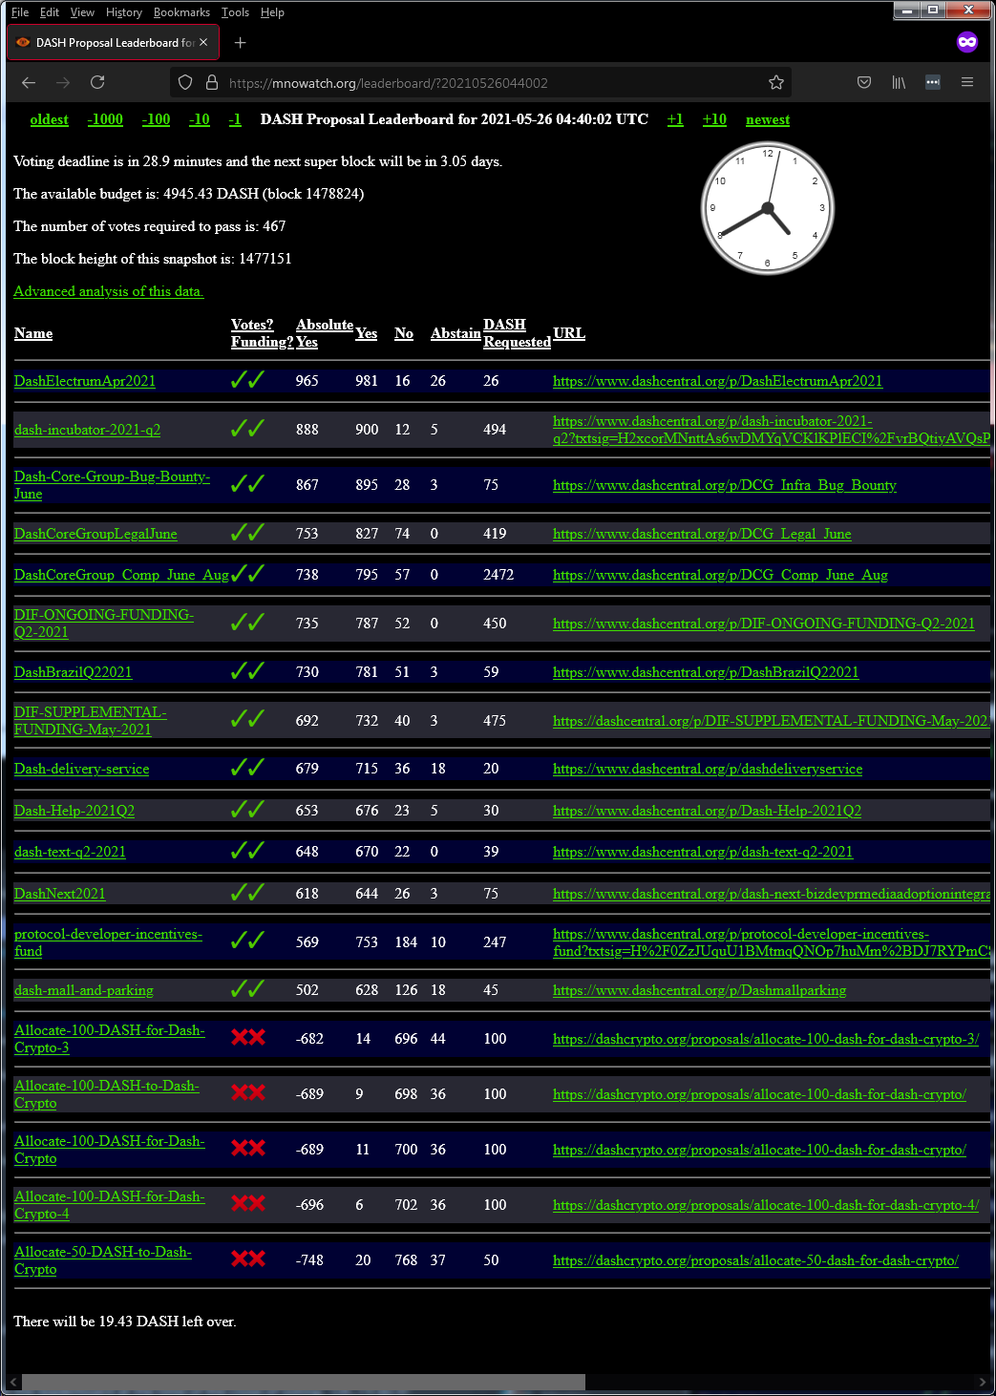This screenshot has width=996, height=1396.
Task: Show site security padlock info
Action: (x=212, y=83)
